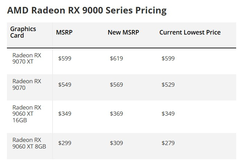Click the $549 MSRP value
The width and height of the screenshot is (241, 163).
click(x=65, y=85)
